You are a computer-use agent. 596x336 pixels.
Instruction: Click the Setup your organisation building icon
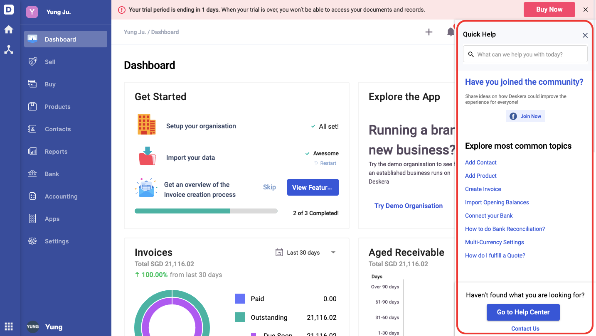tap(146, 125)
